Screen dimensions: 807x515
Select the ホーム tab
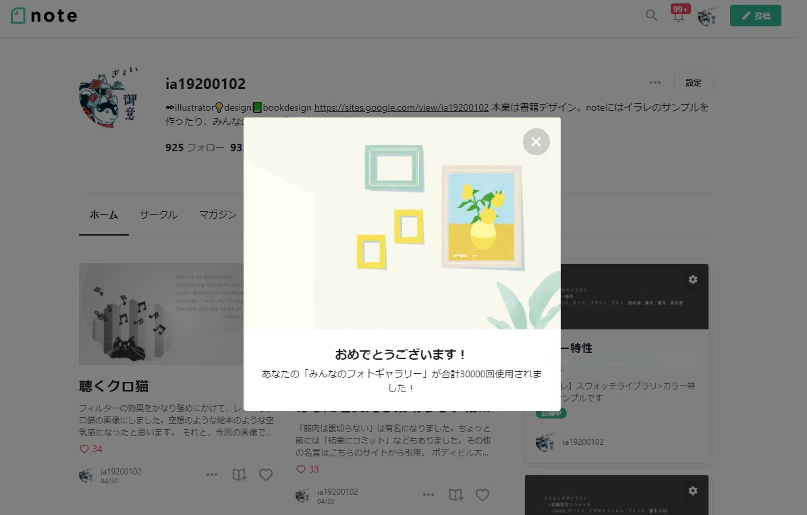tap(103, 215)
